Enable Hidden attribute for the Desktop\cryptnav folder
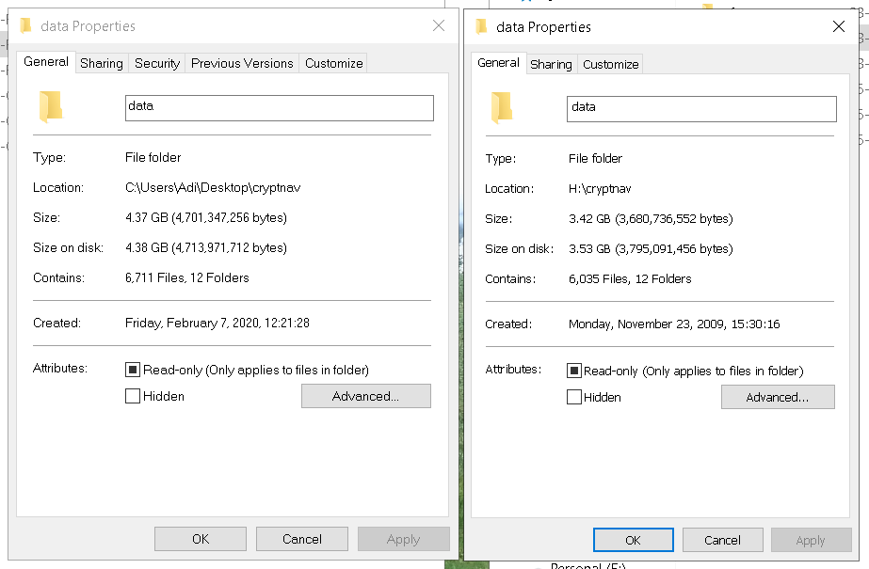The height and width of the screenshot is (569, 869). 133,396
